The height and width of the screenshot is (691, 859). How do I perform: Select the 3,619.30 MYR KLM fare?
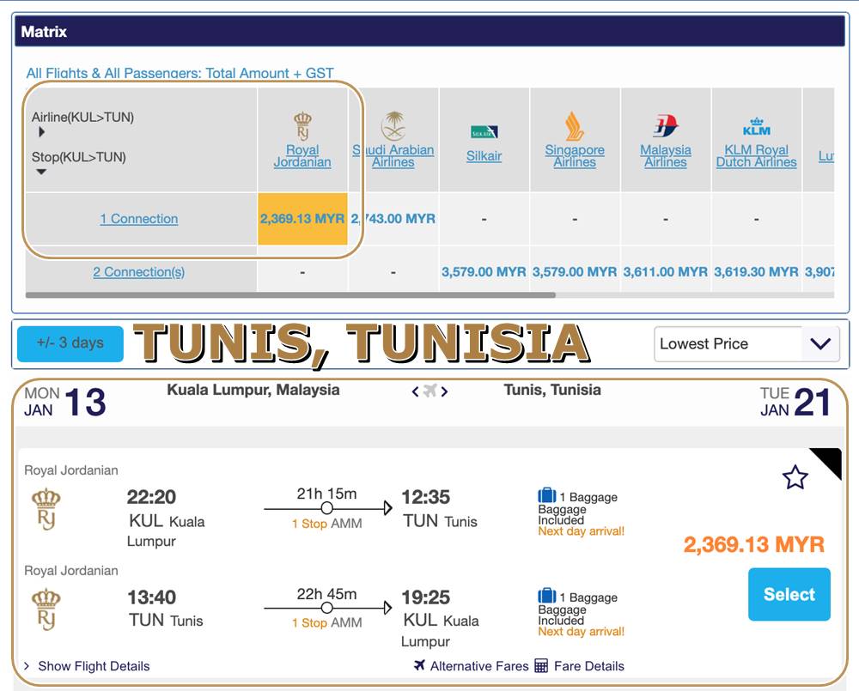756,271
